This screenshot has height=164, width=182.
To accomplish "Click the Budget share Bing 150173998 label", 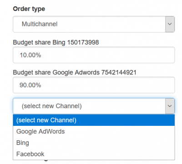I will pyautogui.click(x=56, y=42).
